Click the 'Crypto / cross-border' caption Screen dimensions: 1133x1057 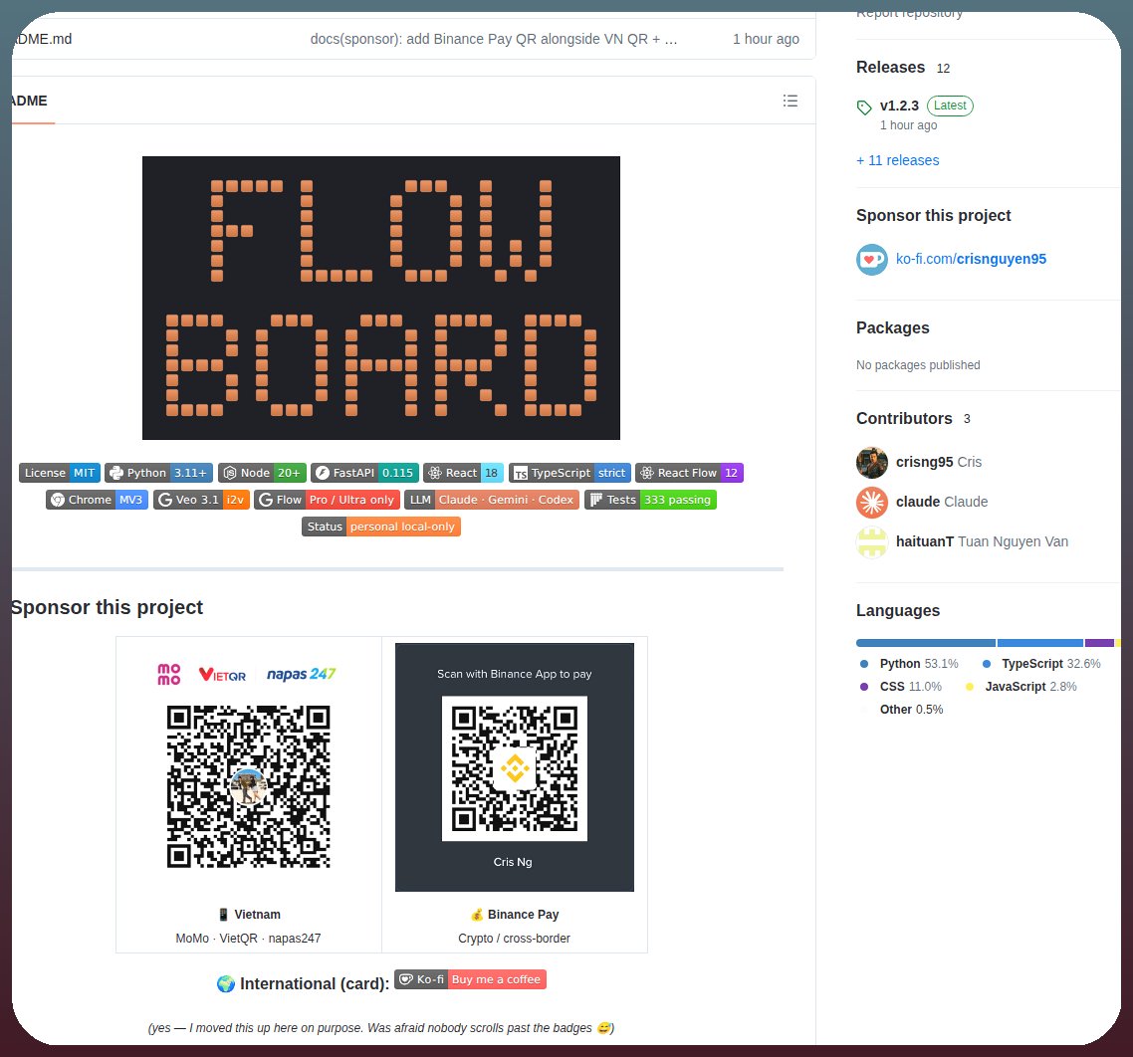coord(514,938)
